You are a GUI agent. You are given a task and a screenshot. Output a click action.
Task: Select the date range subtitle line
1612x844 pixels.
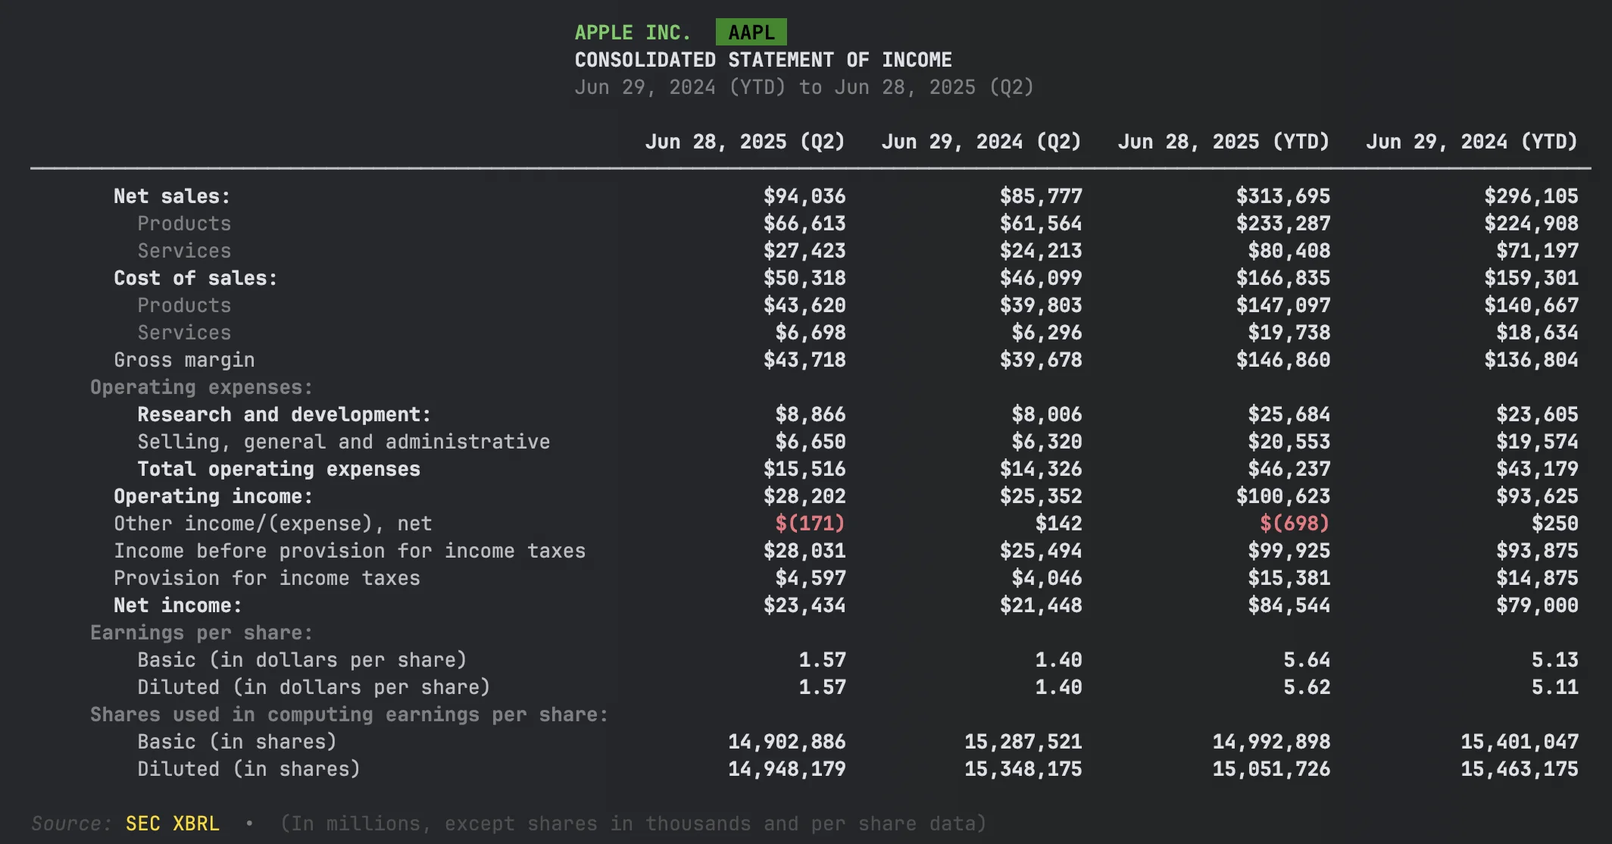click(x=804, y=87)
